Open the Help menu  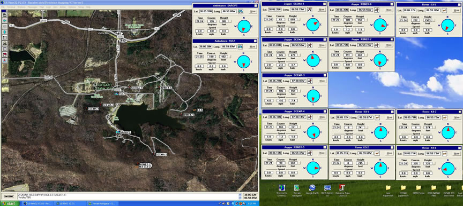pyautogui.click(x=88, y=7)
